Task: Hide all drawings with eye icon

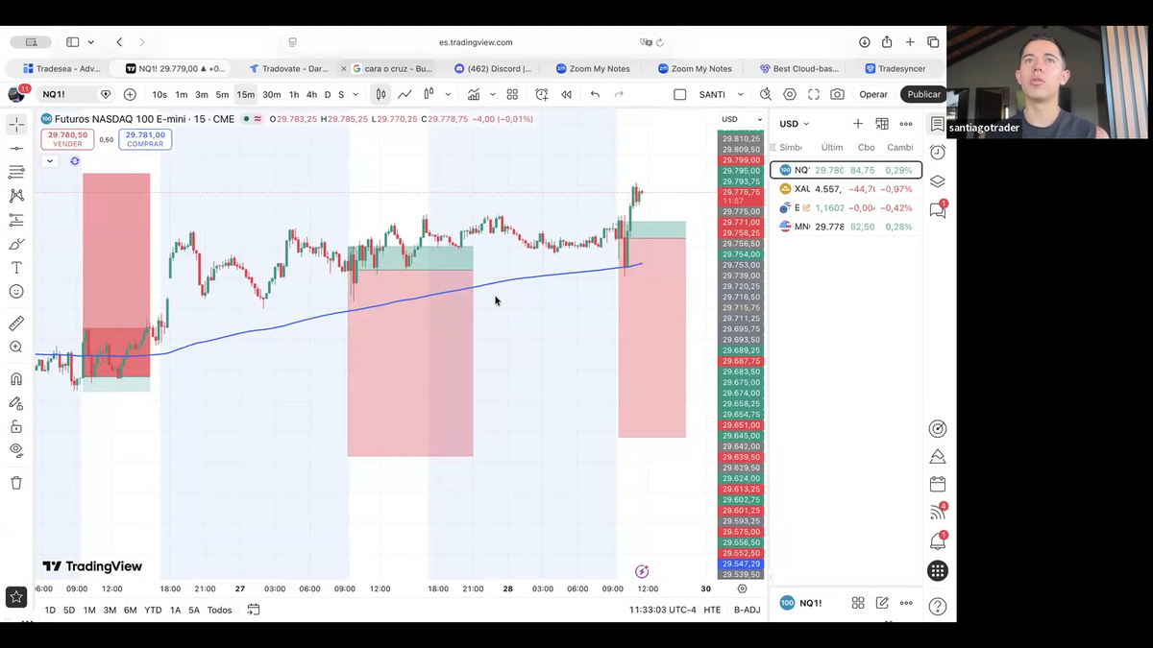Action: coord(16,450)
